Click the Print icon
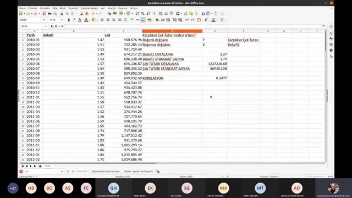Image resolution: width=352 pixels, height=198 pixels. tap(50, 14)
